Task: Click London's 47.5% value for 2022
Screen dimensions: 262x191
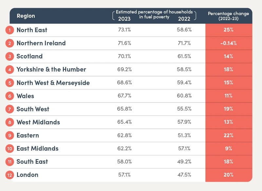Action: [185, 175]
